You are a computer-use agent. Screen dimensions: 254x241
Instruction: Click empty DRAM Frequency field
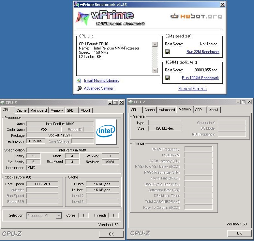pyautogui.click(x=199, y=149)
